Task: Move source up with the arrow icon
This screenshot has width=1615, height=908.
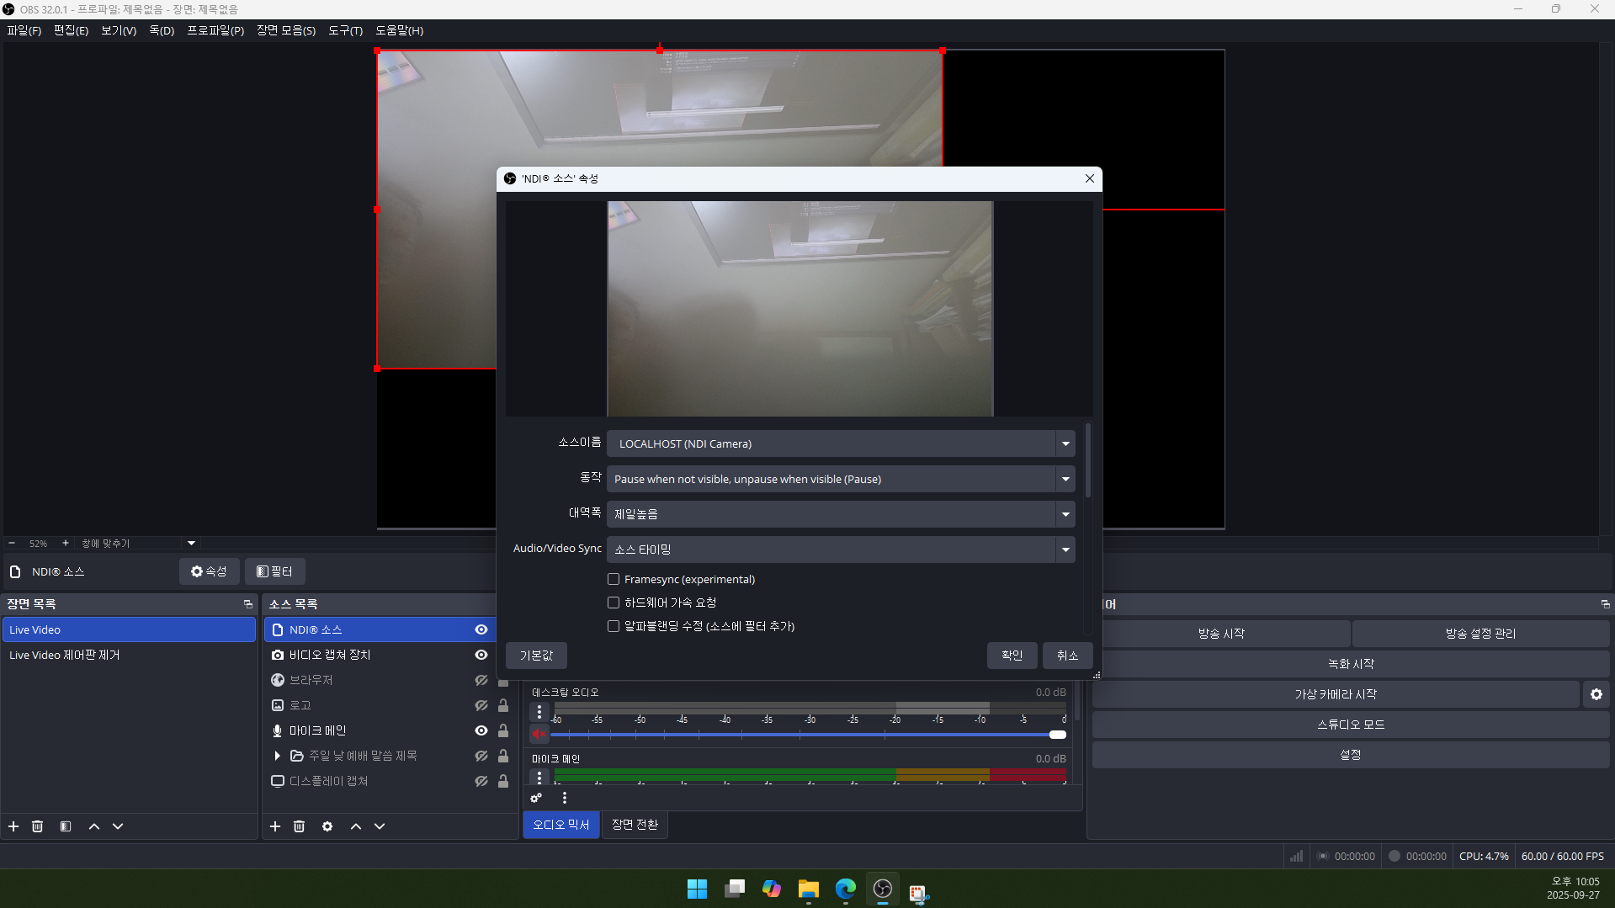Action: (x=356, y=826)
